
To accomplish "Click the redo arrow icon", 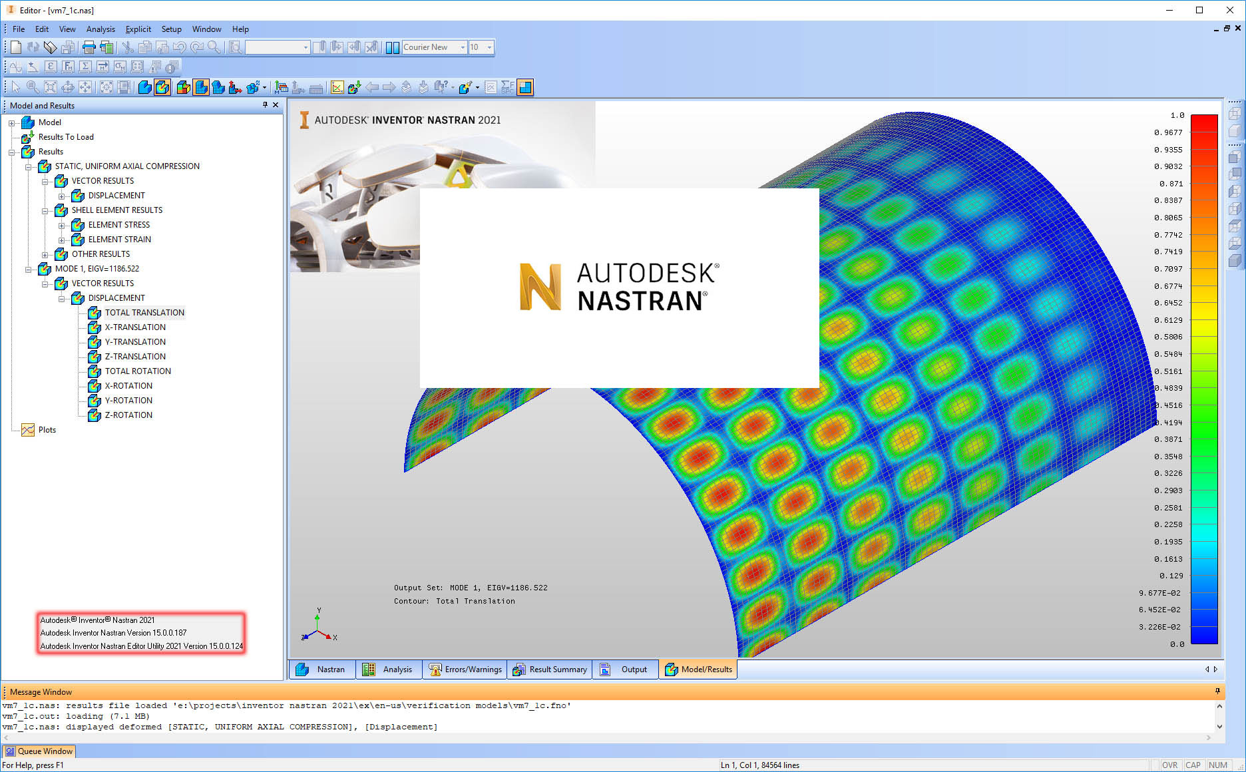I will tap(196, 47).
